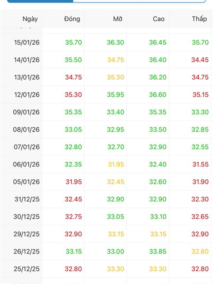
Task: Click the 25/12/25 closing price 32.80
Action: point(73,269)
